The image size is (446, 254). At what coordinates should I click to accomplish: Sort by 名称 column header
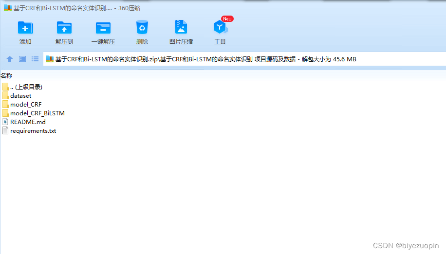(6, 75)
